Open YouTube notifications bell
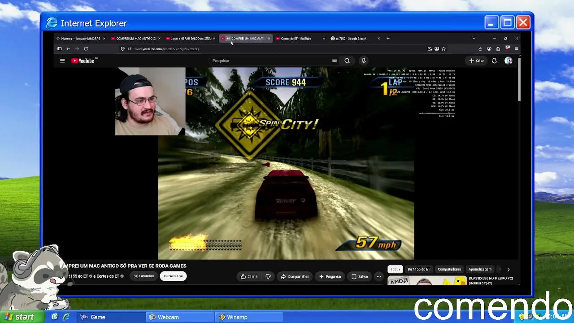 pos(494,61)
